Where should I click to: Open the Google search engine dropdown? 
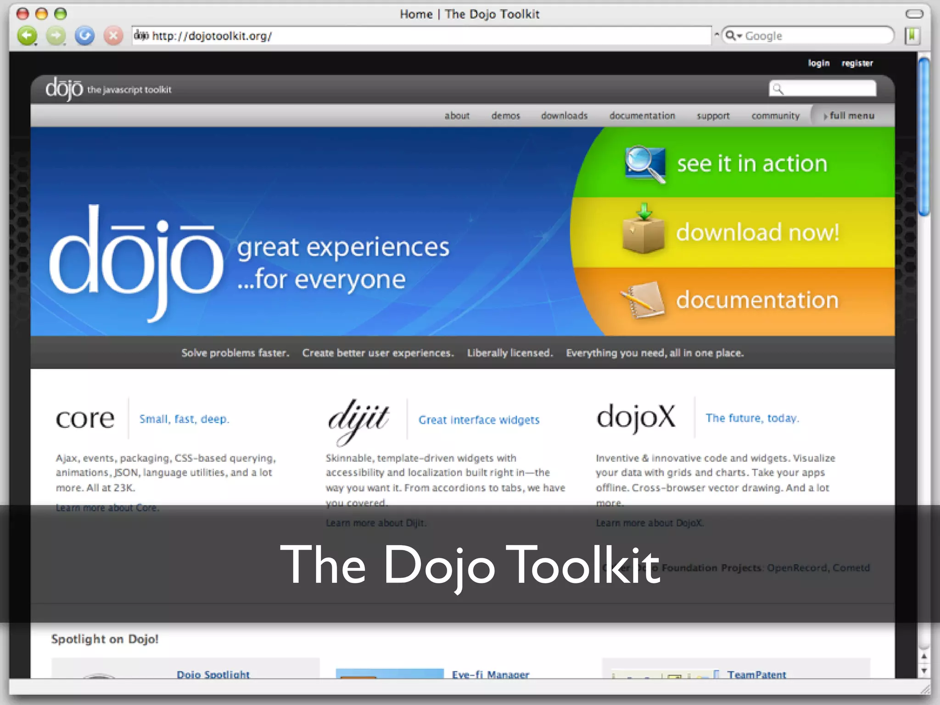pos(734,35)
